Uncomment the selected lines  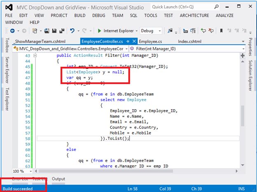pyautogui.click(x=211, y=31)
